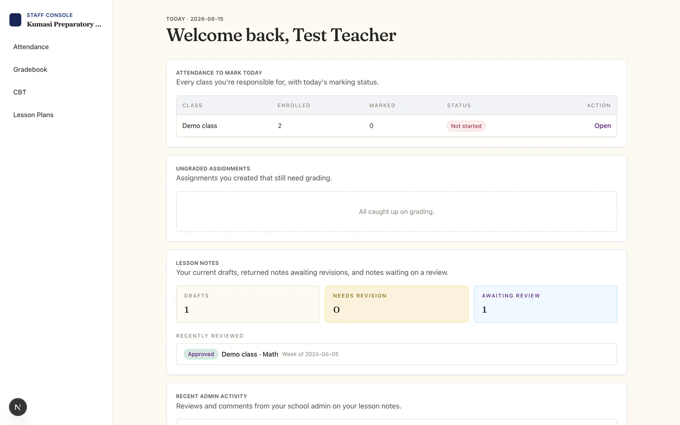
Task: Select the Needs Revision card
Action: (397, 304)
